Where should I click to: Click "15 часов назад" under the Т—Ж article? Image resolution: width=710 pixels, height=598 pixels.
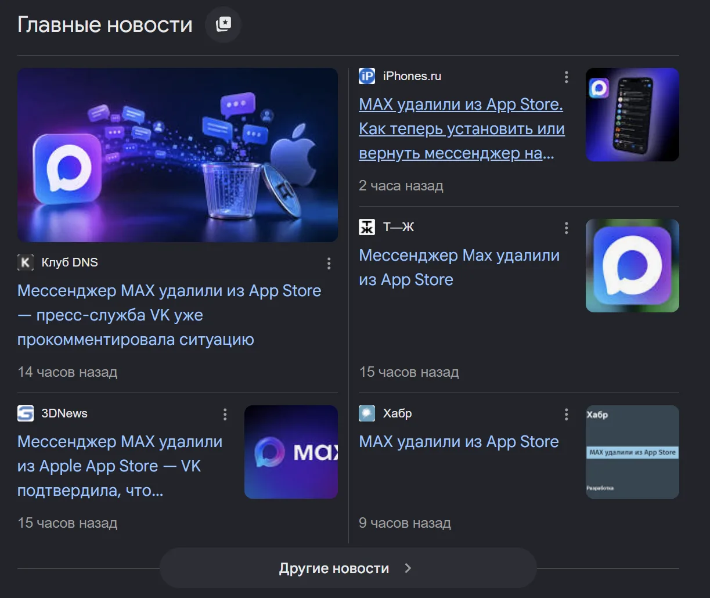click(409, 372)
